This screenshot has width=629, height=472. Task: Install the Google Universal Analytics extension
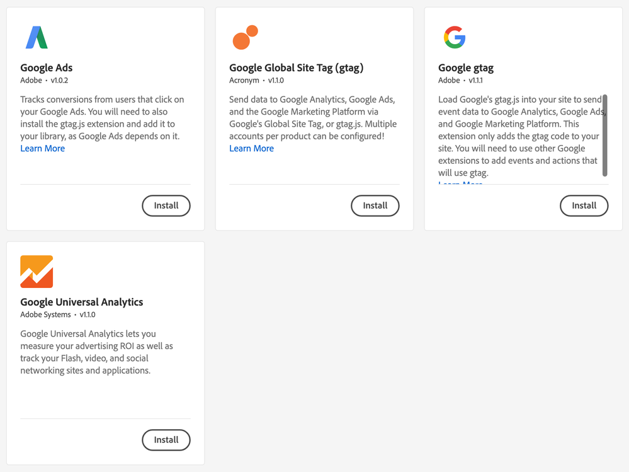[166, 440]
